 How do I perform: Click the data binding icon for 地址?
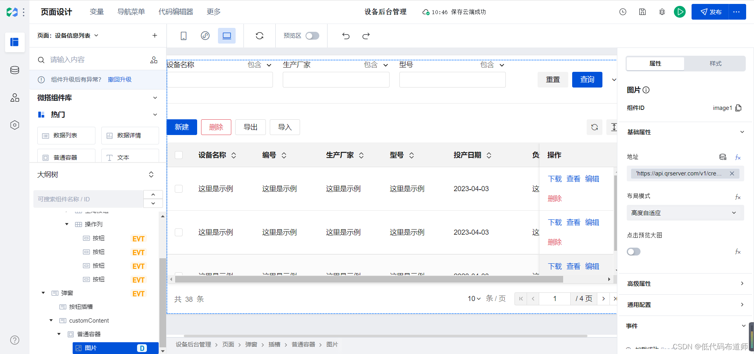tap(723, 157)
